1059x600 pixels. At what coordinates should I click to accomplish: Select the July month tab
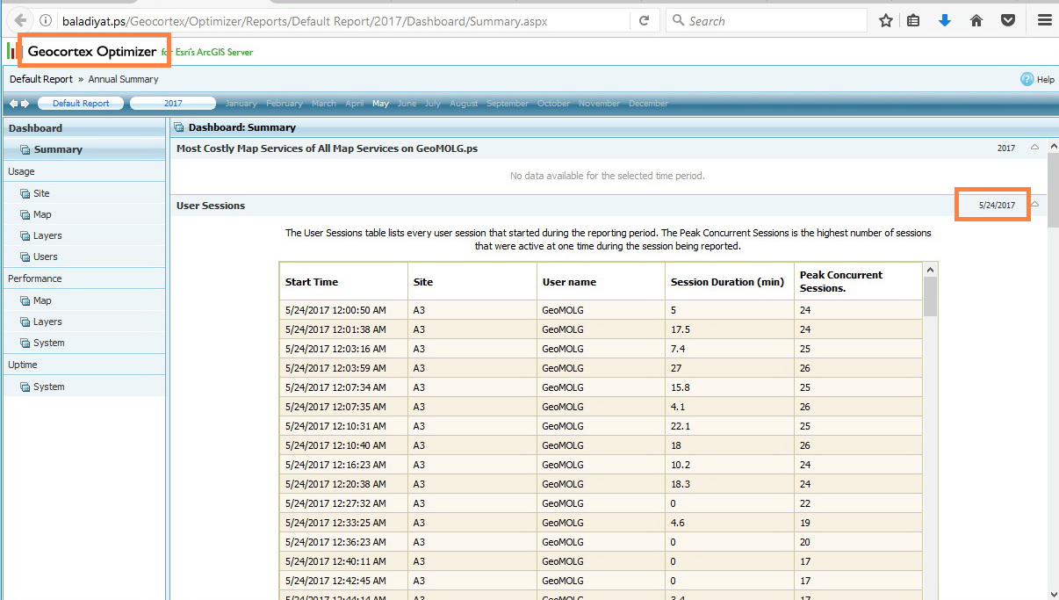(x=433, y=104)
